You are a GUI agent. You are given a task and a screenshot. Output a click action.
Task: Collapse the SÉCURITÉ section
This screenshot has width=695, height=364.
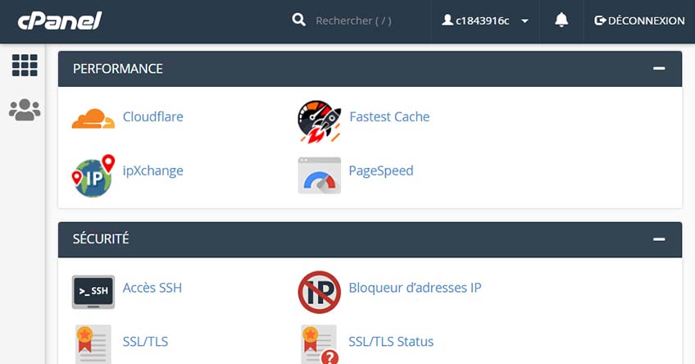[x=659, y=239]
